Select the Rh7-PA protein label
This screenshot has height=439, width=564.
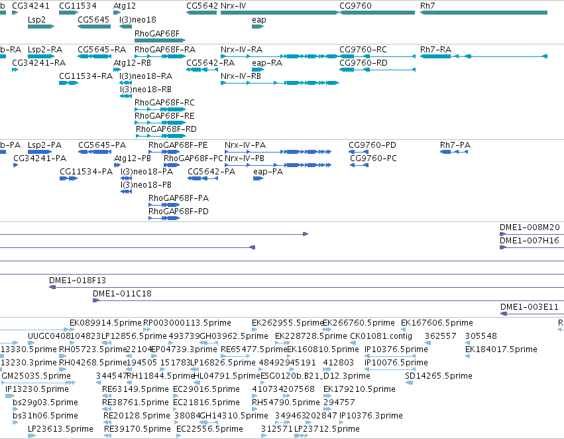pyautogui.click(x=455, y=145)
